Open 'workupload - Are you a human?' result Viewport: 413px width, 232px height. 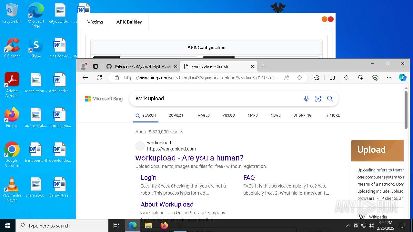pyautogui.click(x=189, y=158)
